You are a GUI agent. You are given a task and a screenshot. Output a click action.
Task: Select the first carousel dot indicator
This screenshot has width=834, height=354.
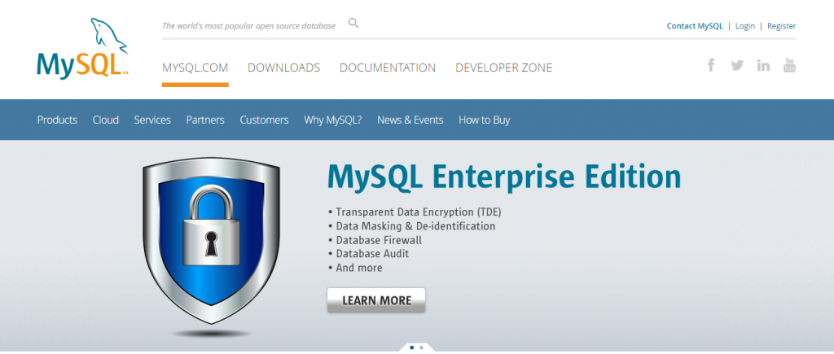[x=411, y=347]
